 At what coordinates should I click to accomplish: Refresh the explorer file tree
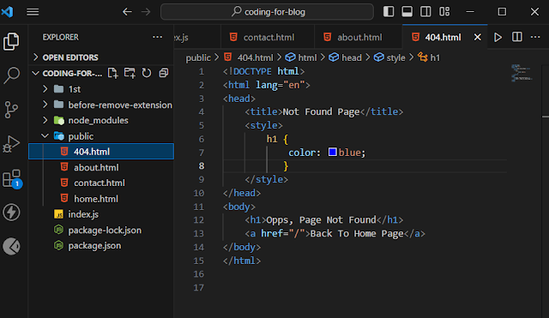(x=147, y=73)
